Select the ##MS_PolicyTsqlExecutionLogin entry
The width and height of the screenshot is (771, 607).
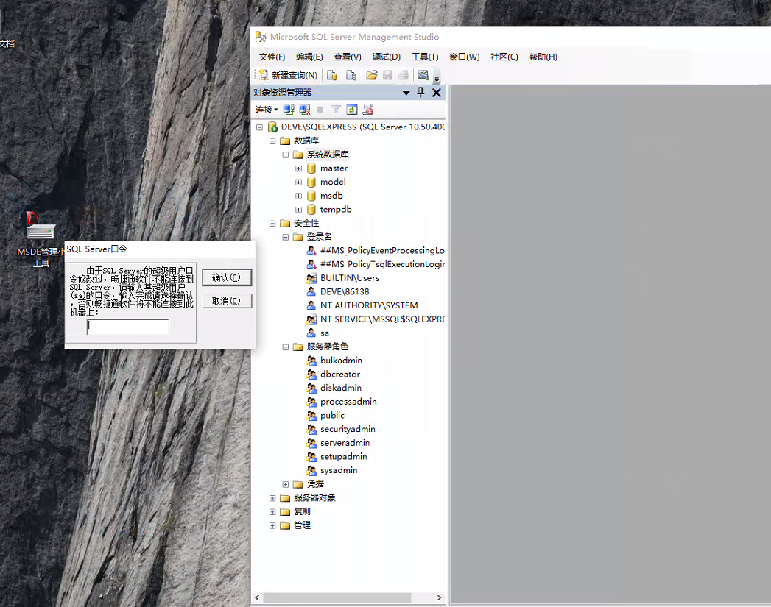click(x=382, y=264)
